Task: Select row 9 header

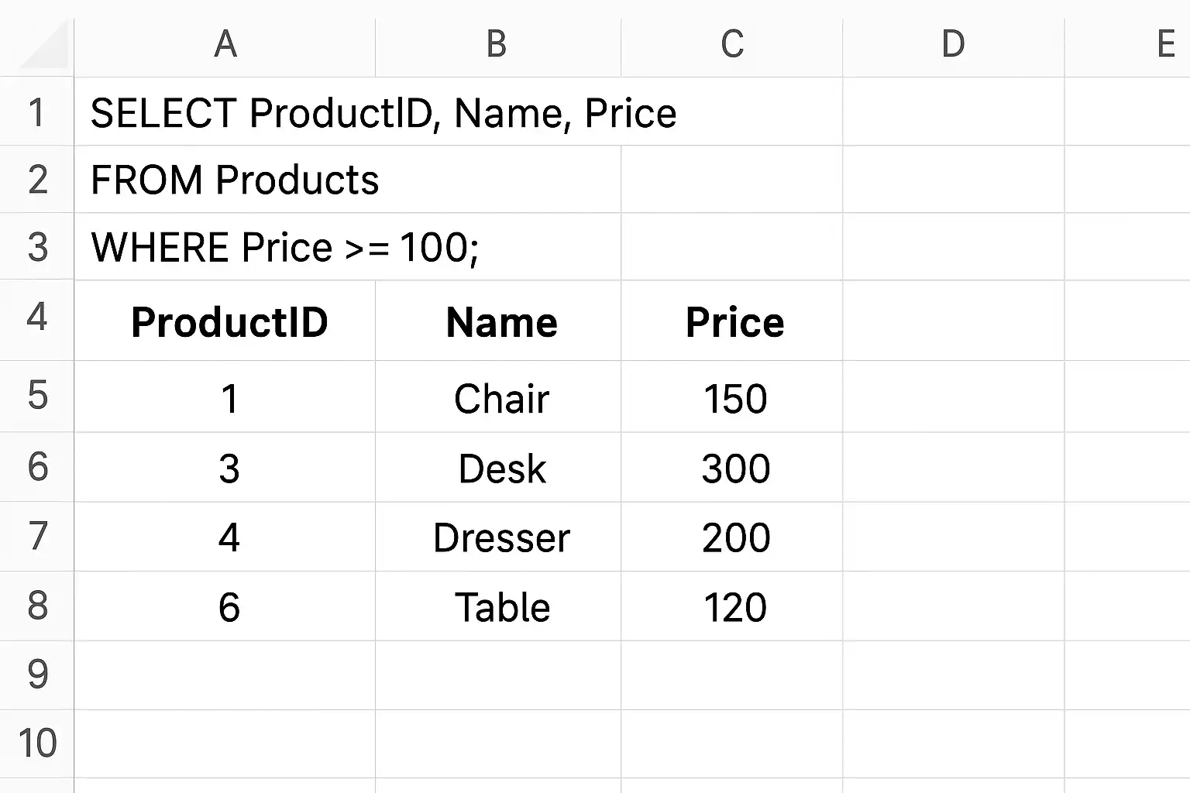Action: [x=36, y=675]
